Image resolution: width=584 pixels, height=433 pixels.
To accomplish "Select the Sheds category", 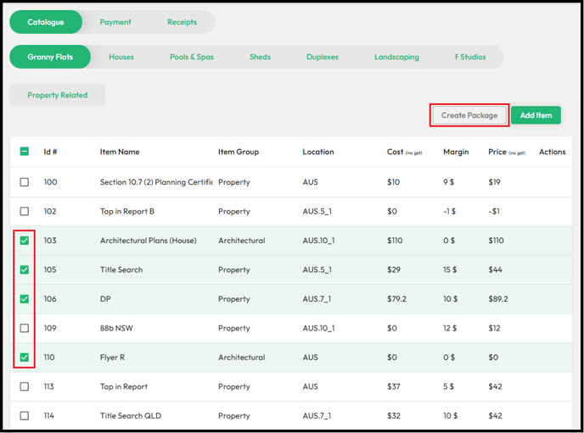I will click(260, 57).
